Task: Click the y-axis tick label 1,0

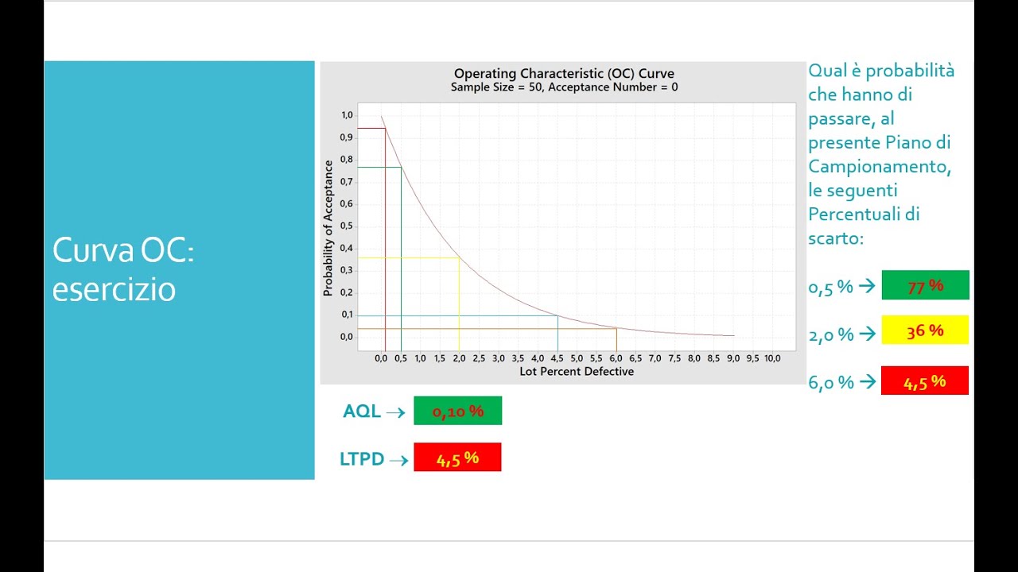Action: pos(347,115)
